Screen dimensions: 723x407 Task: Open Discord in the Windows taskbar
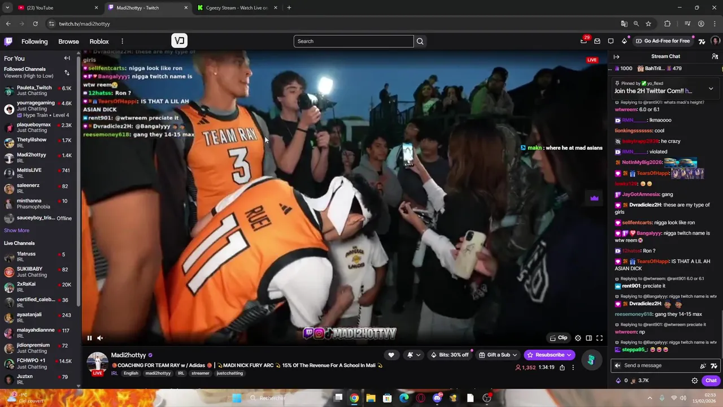coord(437,398)
